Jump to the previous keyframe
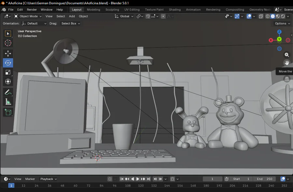 coord(127,179)
